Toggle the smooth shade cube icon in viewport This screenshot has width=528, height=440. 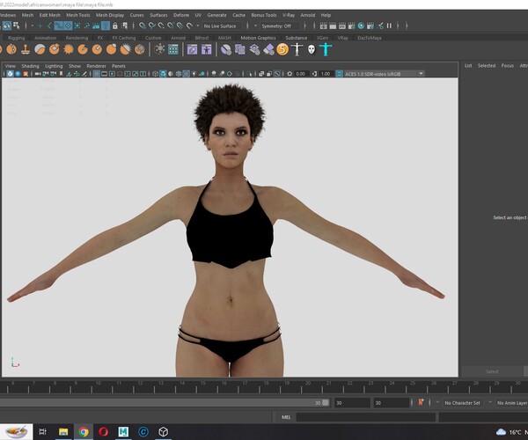[163, 74]
